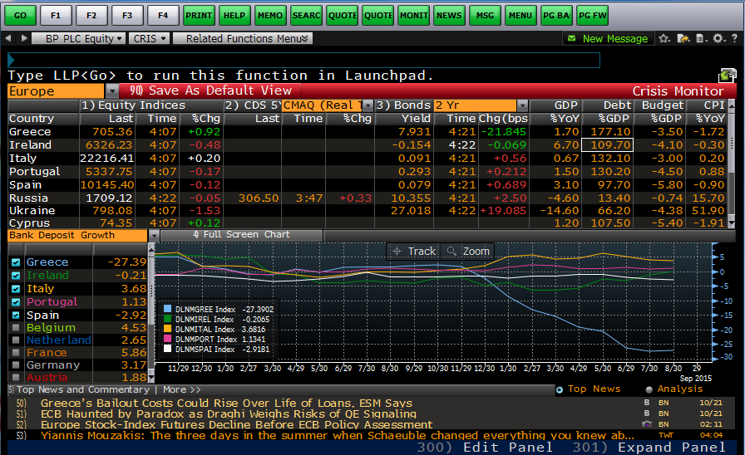Click the New Message envelope icon
The width and height of the screenshot is (745, 455).
[x=571, y=38]
